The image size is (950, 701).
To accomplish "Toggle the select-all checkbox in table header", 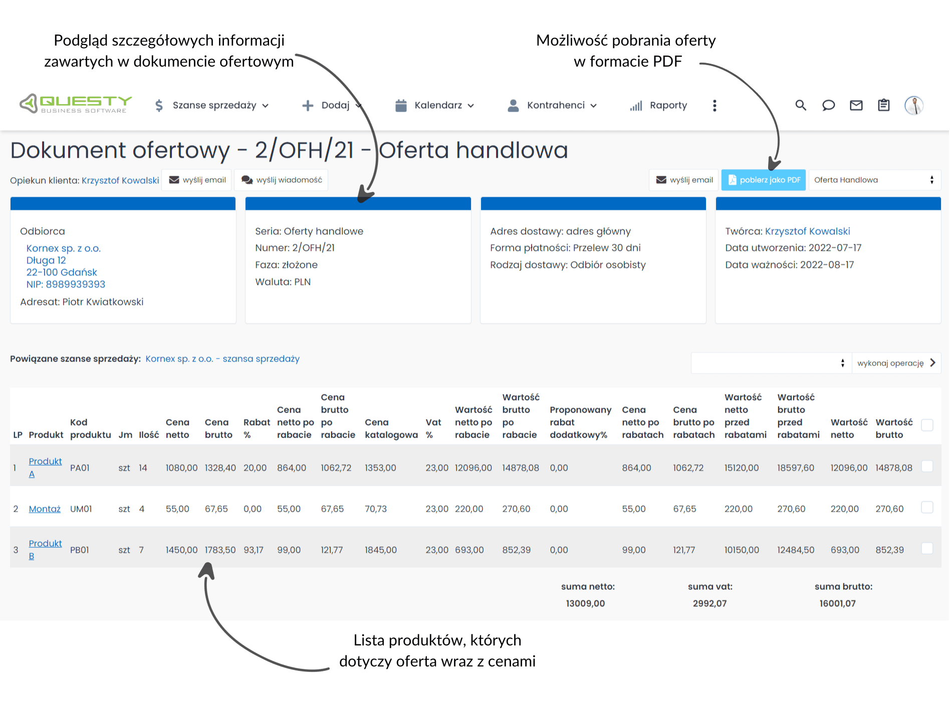I will pos(927,425).
